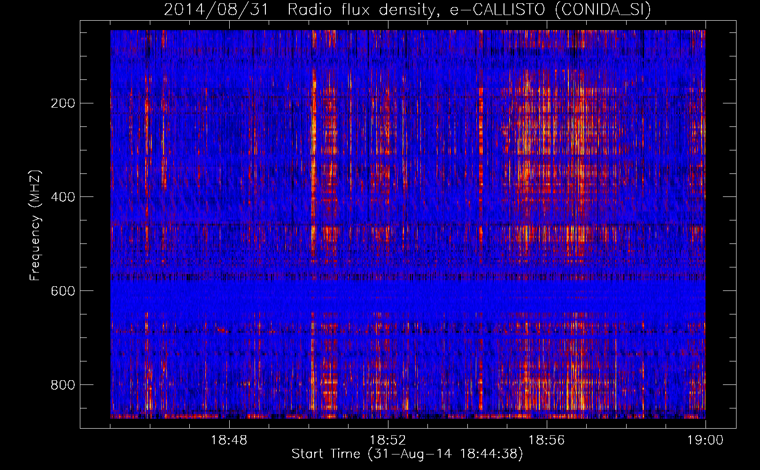Click the '200' frequency tick label
Viewport: 760px width, 470px height.
pos(63,103)
